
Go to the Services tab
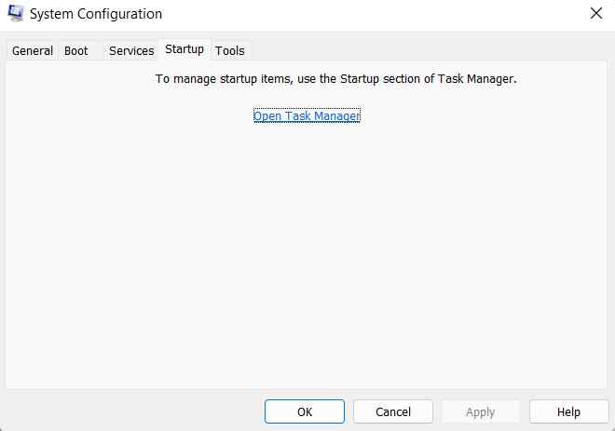point(131,50)
